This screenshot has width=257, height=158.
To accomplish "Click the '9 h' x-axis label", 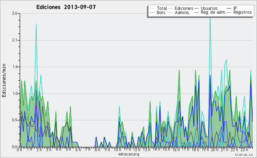I will 107,150.
